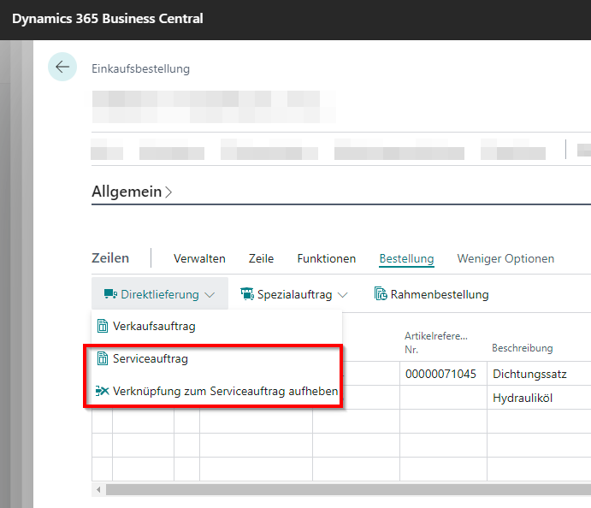Image resolution: width=591 pixels, height=508 pixels.
Task: Click the Artikelreferenz Nr. column header
Action: pyautogui.click(x=436, y=343)
